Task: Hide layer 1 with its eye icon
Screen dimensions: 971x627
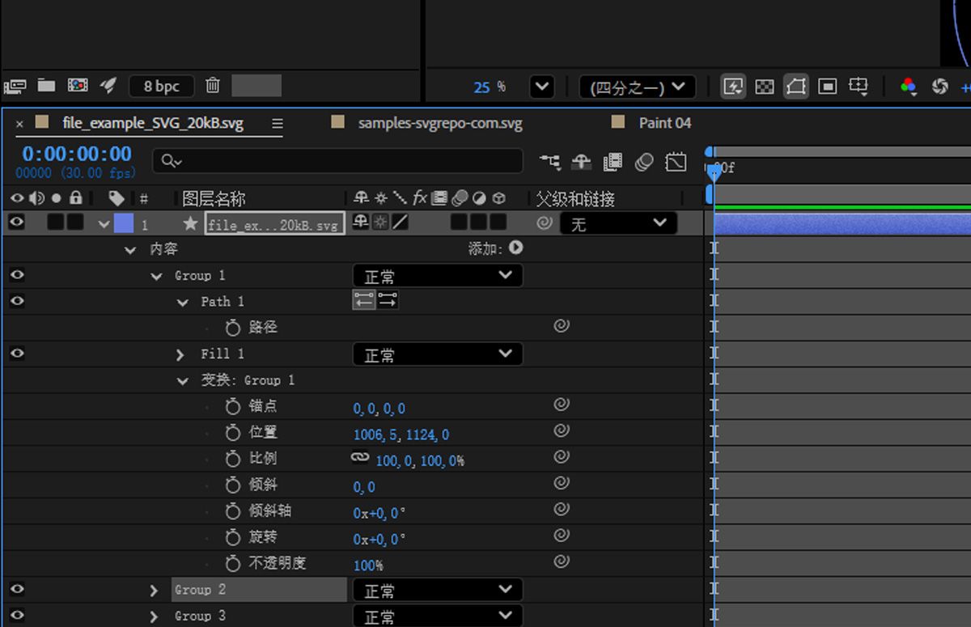Action: [x=16, y=222]
